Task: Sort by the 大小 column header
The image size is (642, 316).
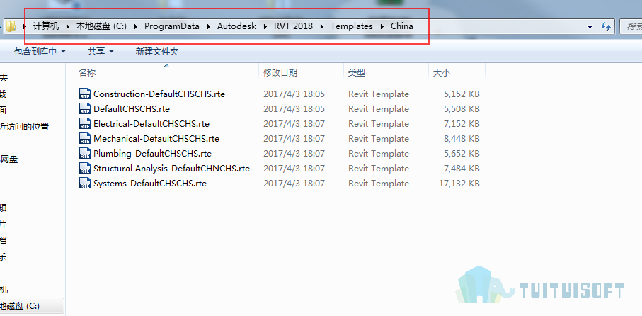Action: (442, 73)
